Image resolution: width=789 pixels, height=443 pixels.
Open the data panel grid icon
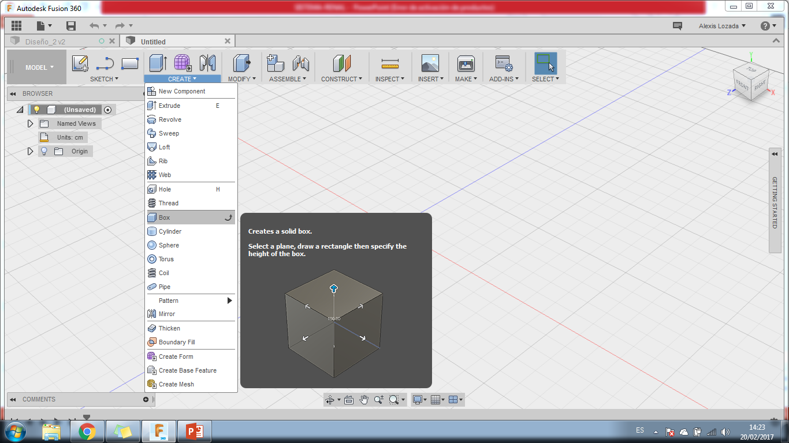pyautogui.click(x=16, y=25)
